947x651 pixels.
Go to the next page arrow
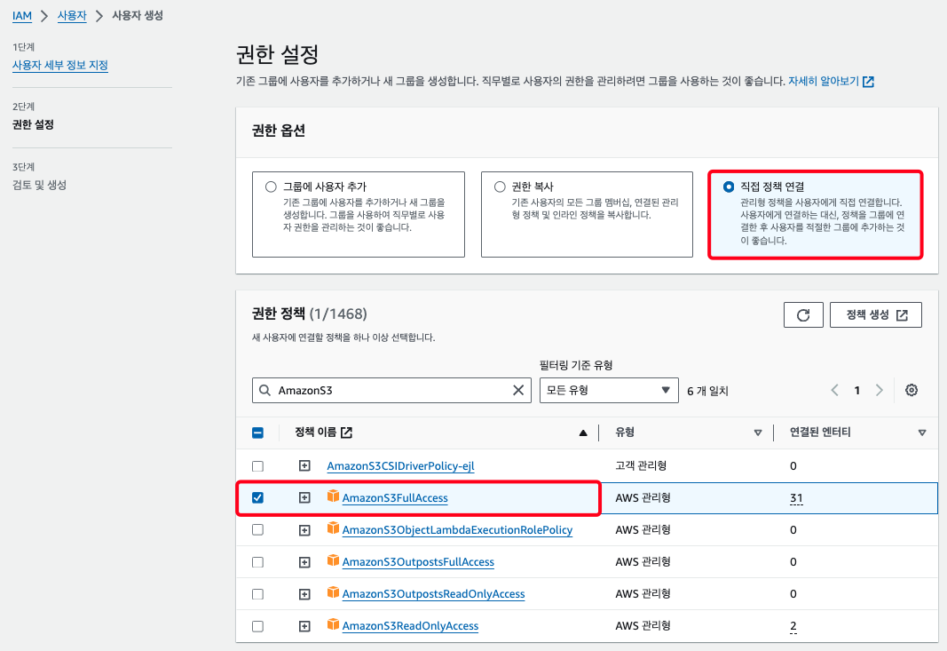(879, 390)
